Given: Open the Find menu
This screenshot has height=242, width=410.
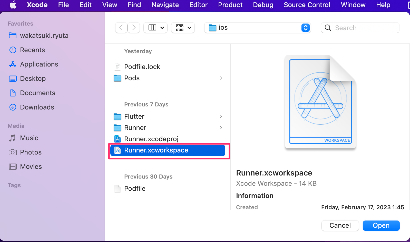Looking at the screenshot, I should click(x=134, y=5).
